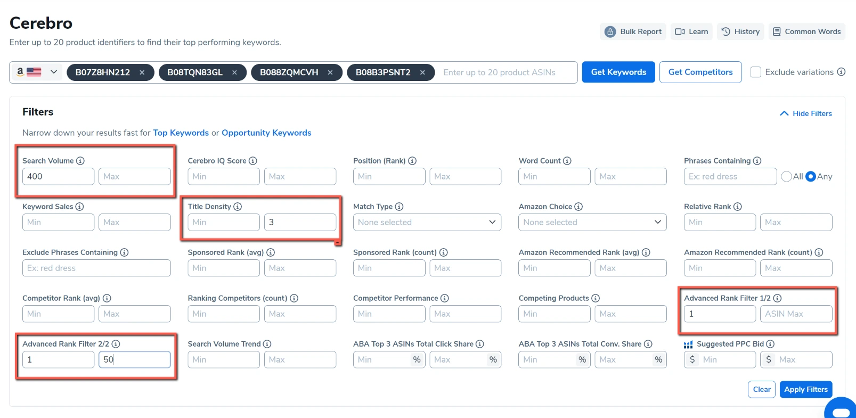856x418 pixels.
Task: Expand the Amazon Choice dropdown
Action: tap(592, 222)
